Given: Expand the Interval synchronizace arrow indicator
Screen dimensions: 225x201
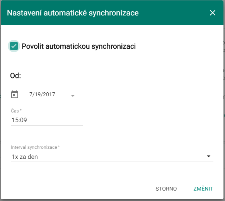Looking at the screenshot, I should (209, 156).
